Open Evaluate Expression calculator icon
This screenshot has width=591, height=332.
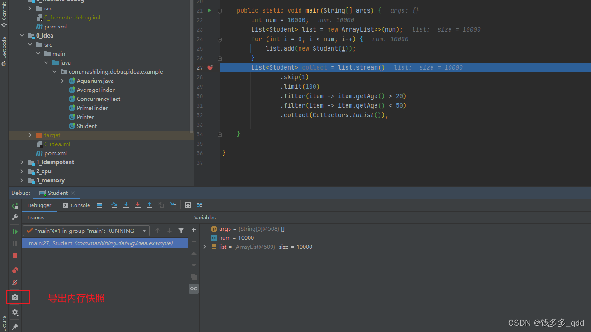[188, 205]
